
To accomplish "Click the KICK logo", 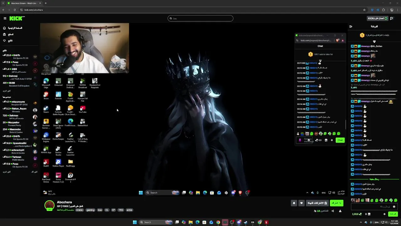I will click(16, 19).
